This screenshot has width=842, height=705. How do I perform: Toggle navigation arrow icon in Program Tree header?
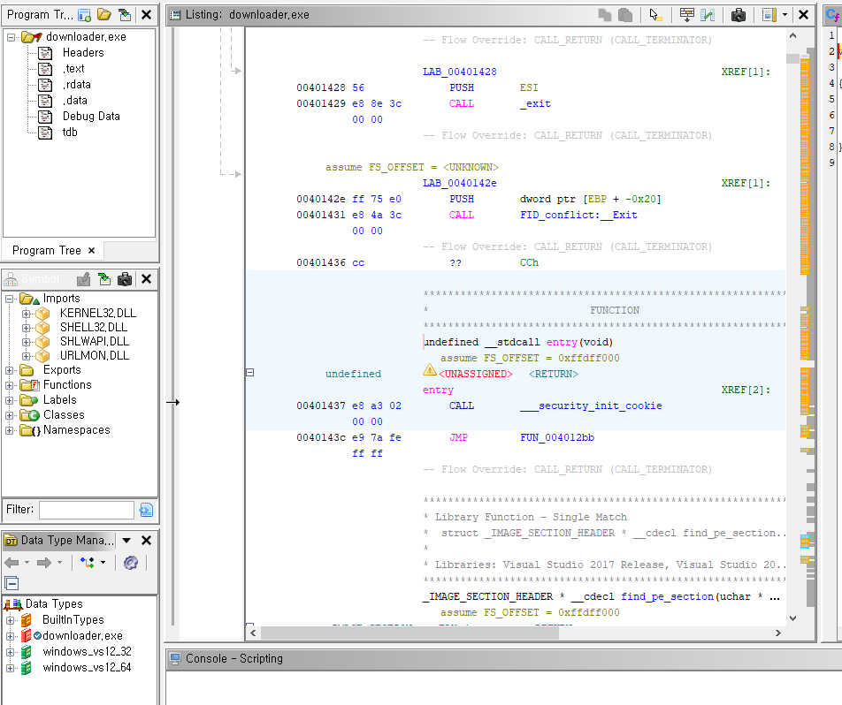point(125,15)
